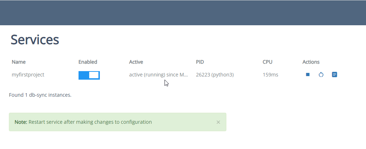Restart the myfirstproject service
Screen dimensions: 366x149
coord(321,75)
